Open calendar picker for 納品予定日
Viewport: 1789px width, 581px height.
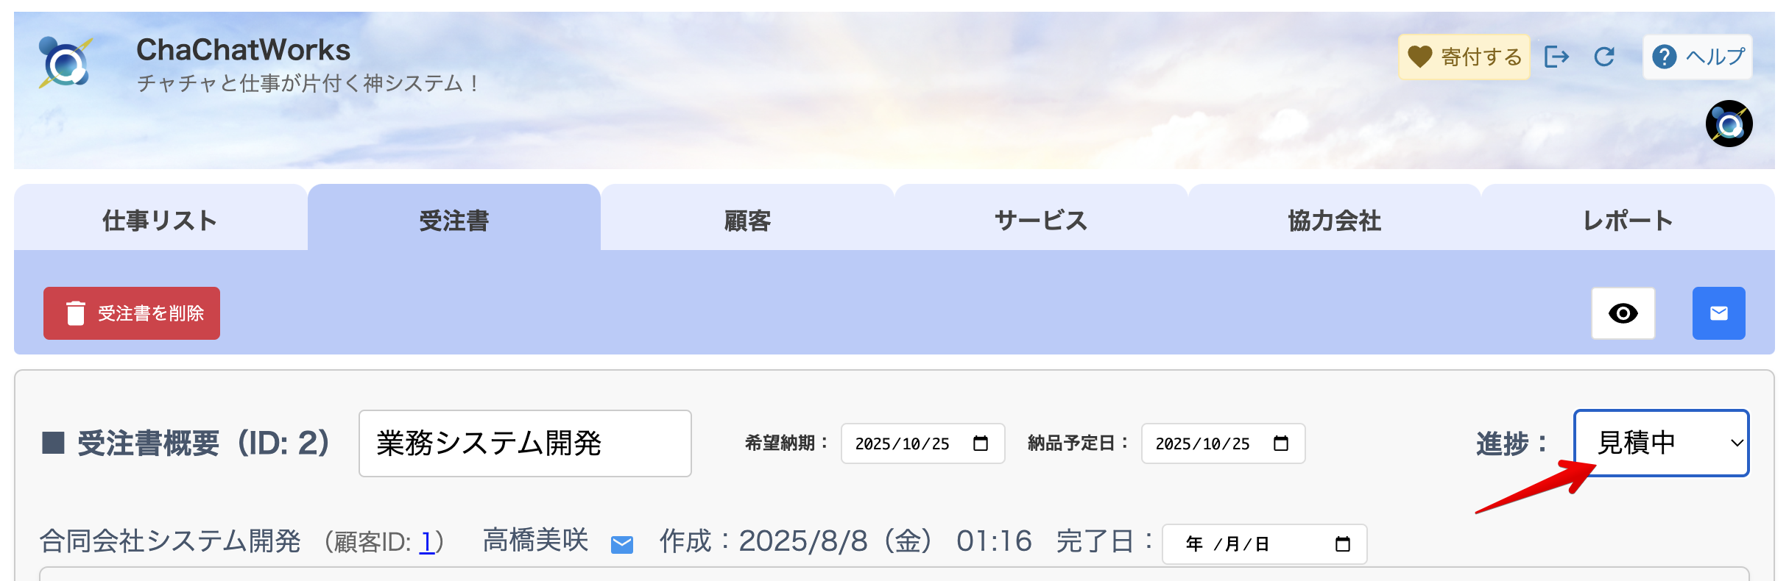coord(1281,443)
